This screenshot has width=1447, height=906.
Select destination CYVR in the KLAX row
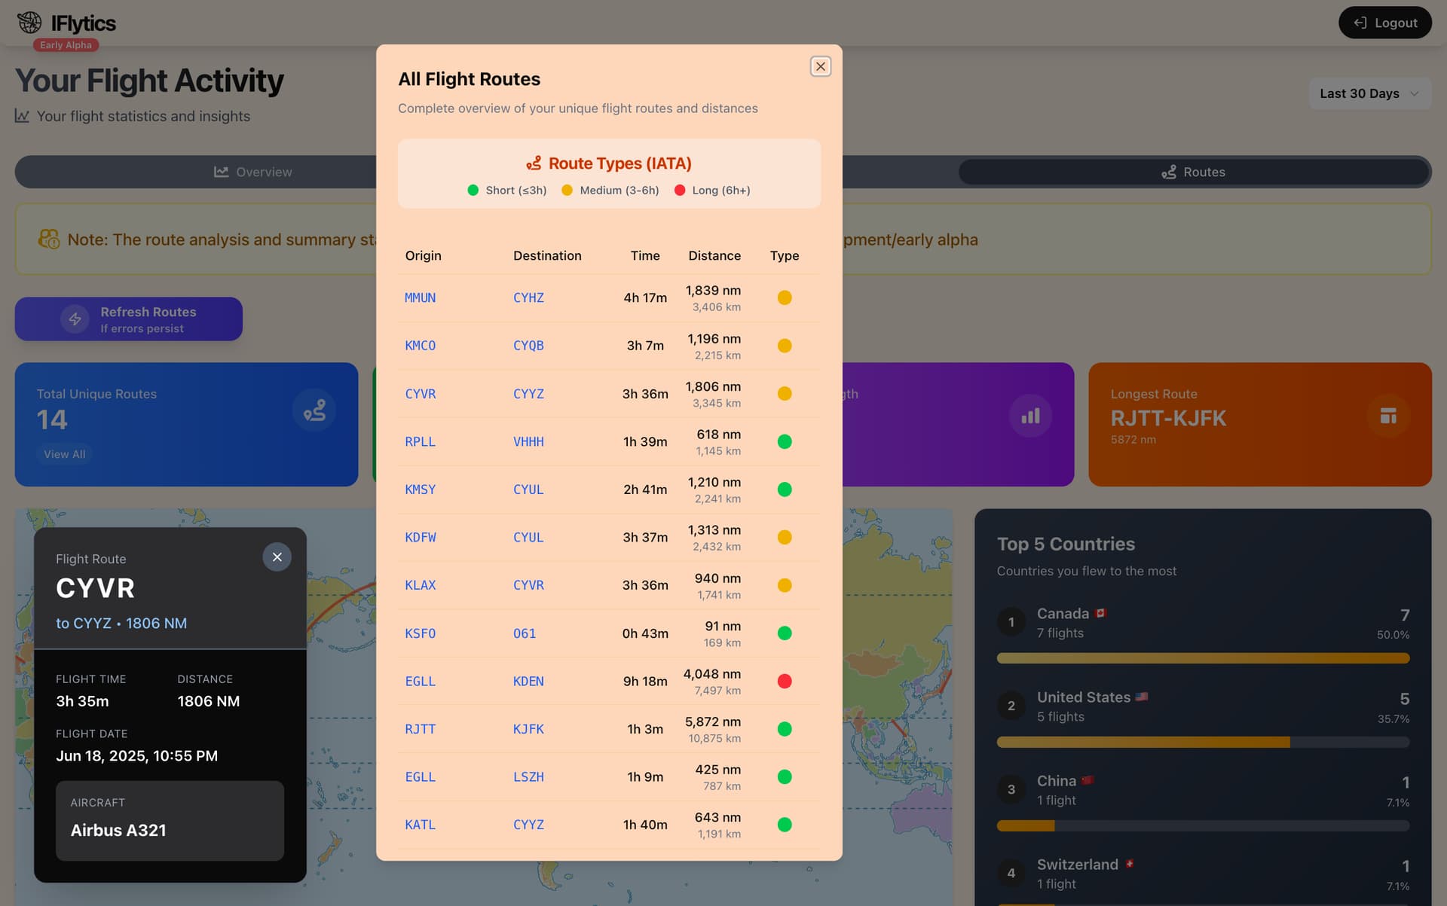click(x=528, y=585)
